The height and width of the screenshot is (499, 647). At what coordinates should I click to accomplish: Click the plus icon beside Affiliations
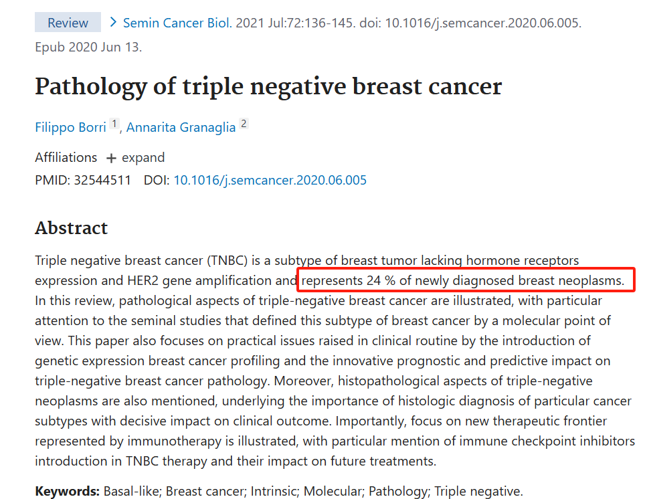[x=111, y=158]
